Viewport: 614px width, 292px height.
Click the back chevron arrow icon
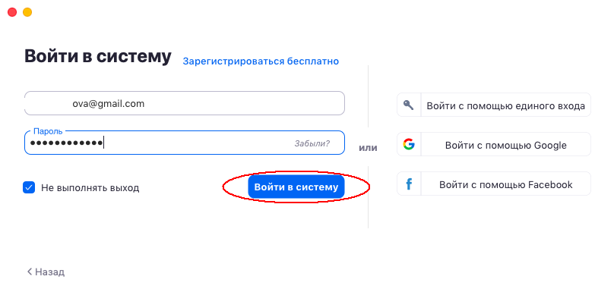(29, 272)
